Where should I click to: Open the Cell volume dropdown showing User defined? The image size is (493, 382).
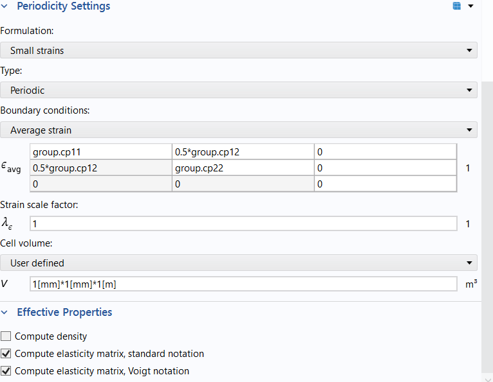(x=239, y=263)
